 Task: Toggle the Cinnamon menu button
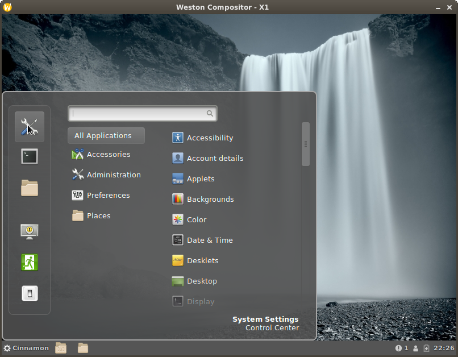pos(26,348)
